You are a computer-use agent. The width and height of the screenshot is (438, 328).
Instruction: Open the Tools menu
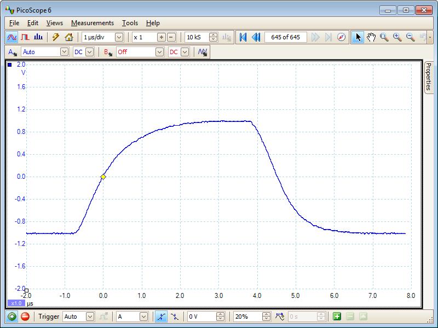pos(130,23)
